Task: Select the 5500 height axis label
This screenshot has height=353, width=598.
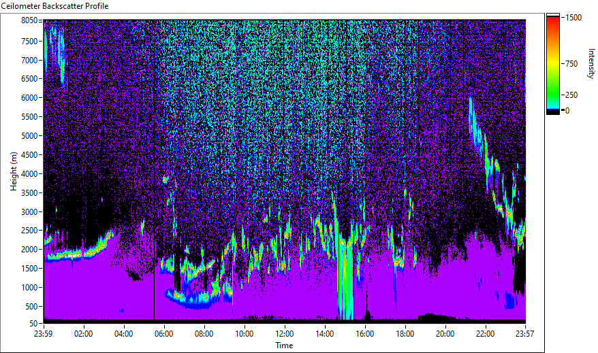Action: 29,117
